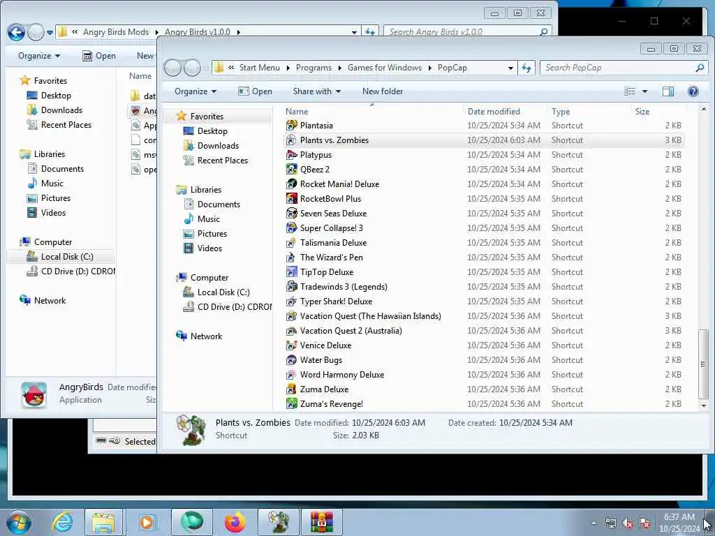Sort by the Type column header
Image resolution: width=715 pixels, height=536 pixels.
tap(589, 112)
